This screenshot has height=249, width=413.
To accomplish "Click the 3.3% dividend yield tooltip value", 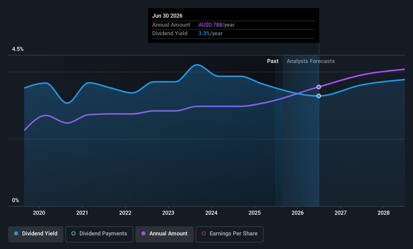I will click(x=204, y=34).
